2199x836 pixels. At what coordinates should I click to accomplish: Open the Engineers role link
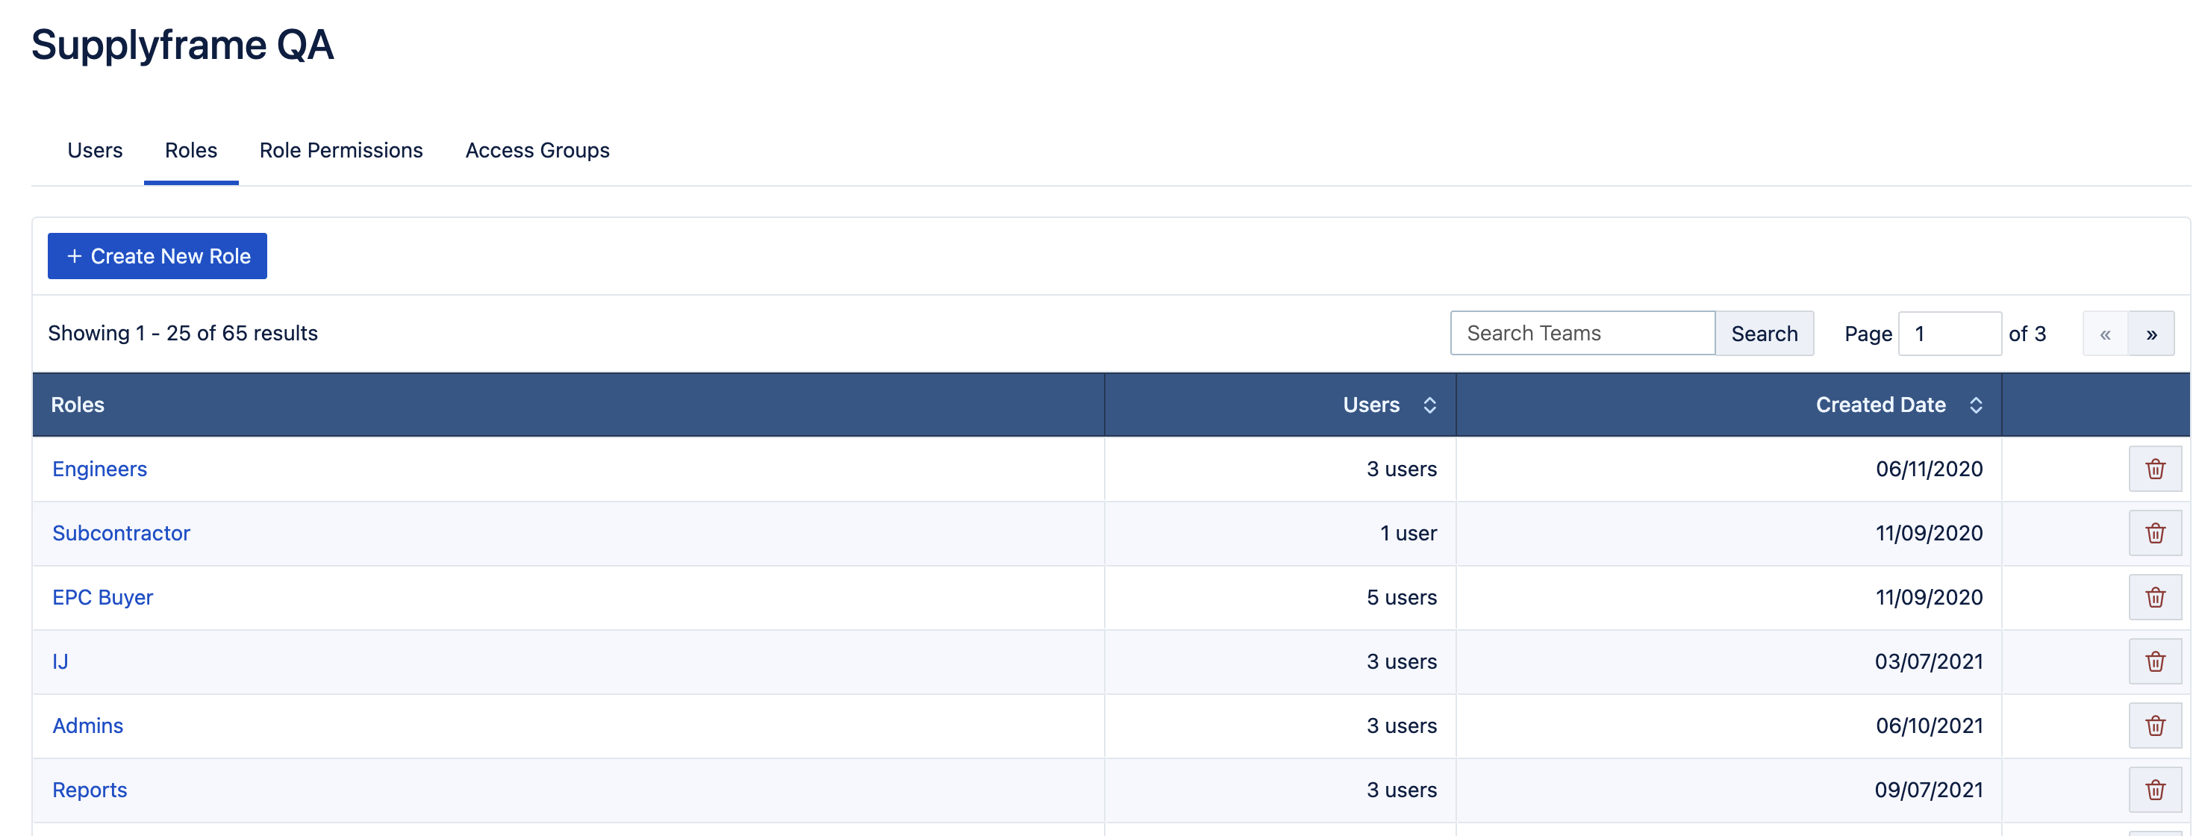coord(99,469)
